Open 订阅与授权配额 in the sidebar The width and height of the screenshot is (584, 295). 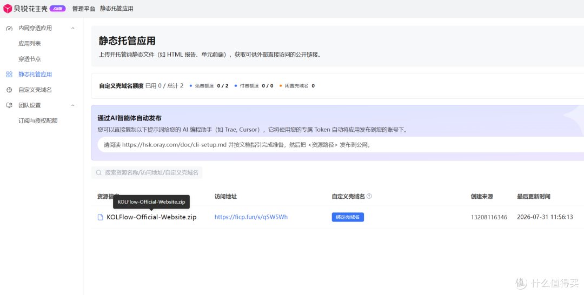[x=38, y=121]
